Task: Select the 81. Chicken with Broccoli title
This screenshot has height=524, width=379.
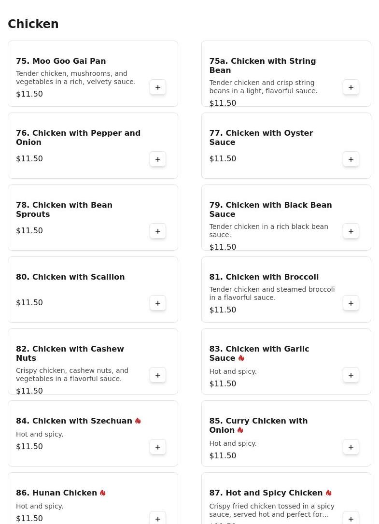Action: pos(264,277)
